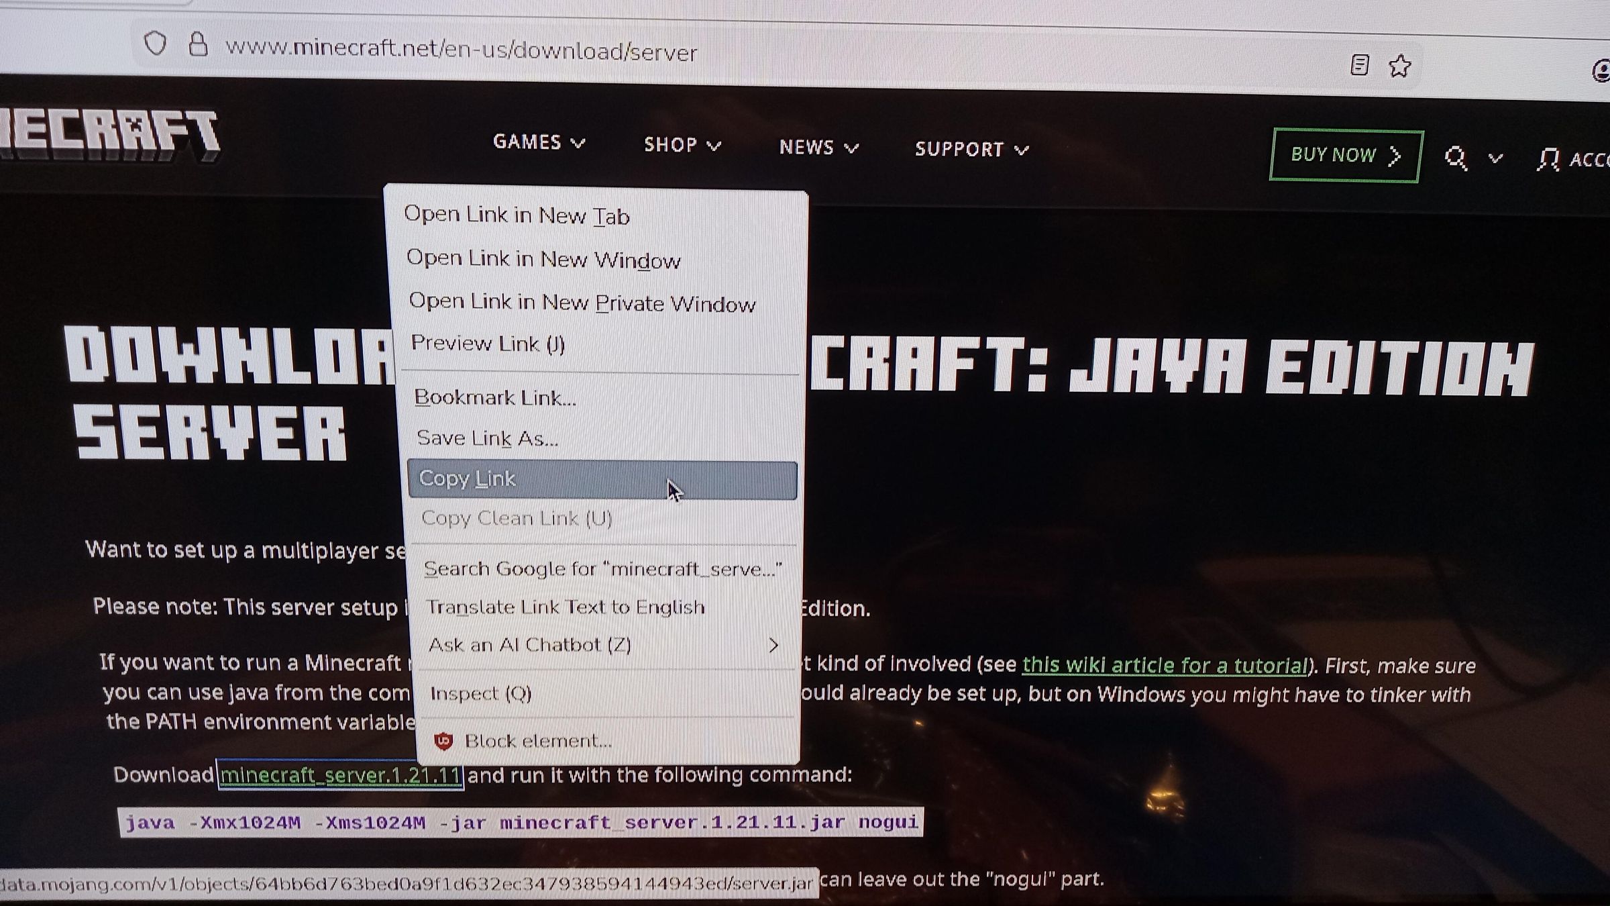Select Copy Link in context menu

click(602, 480)
